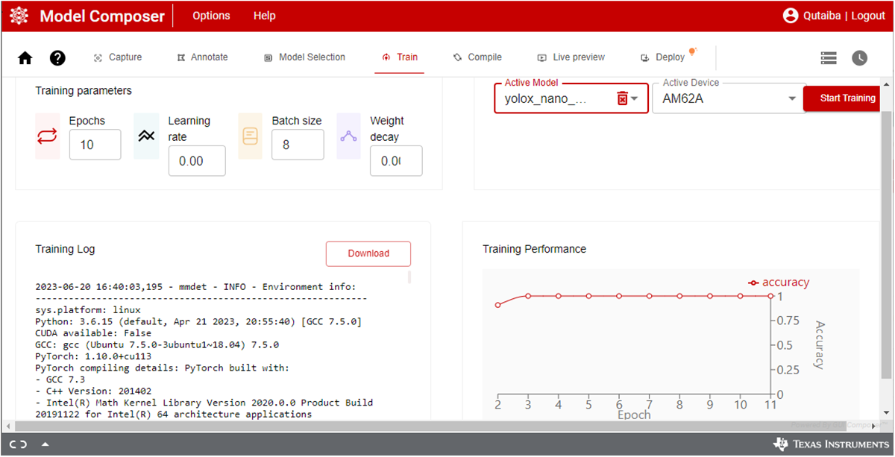Click the Learning rate icon
This screenshot has width=895, height=457.
tap(146, 137)
